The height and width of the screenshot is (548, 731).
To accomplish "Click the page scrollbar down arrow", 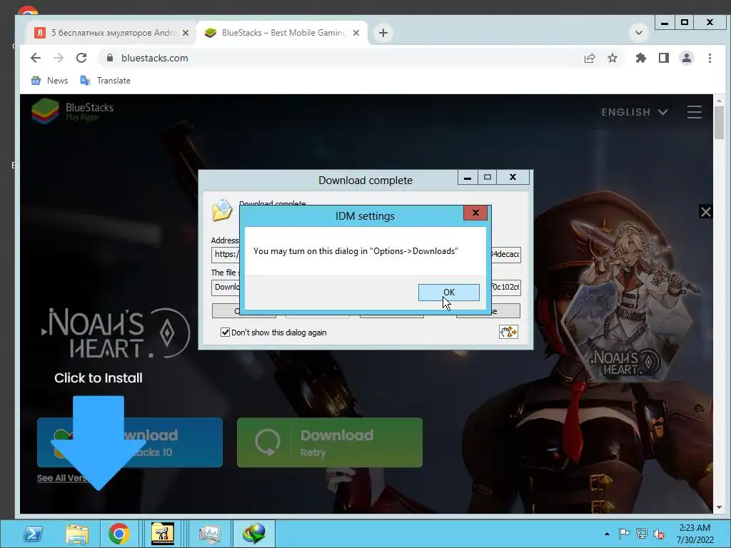I will (719, 507).
